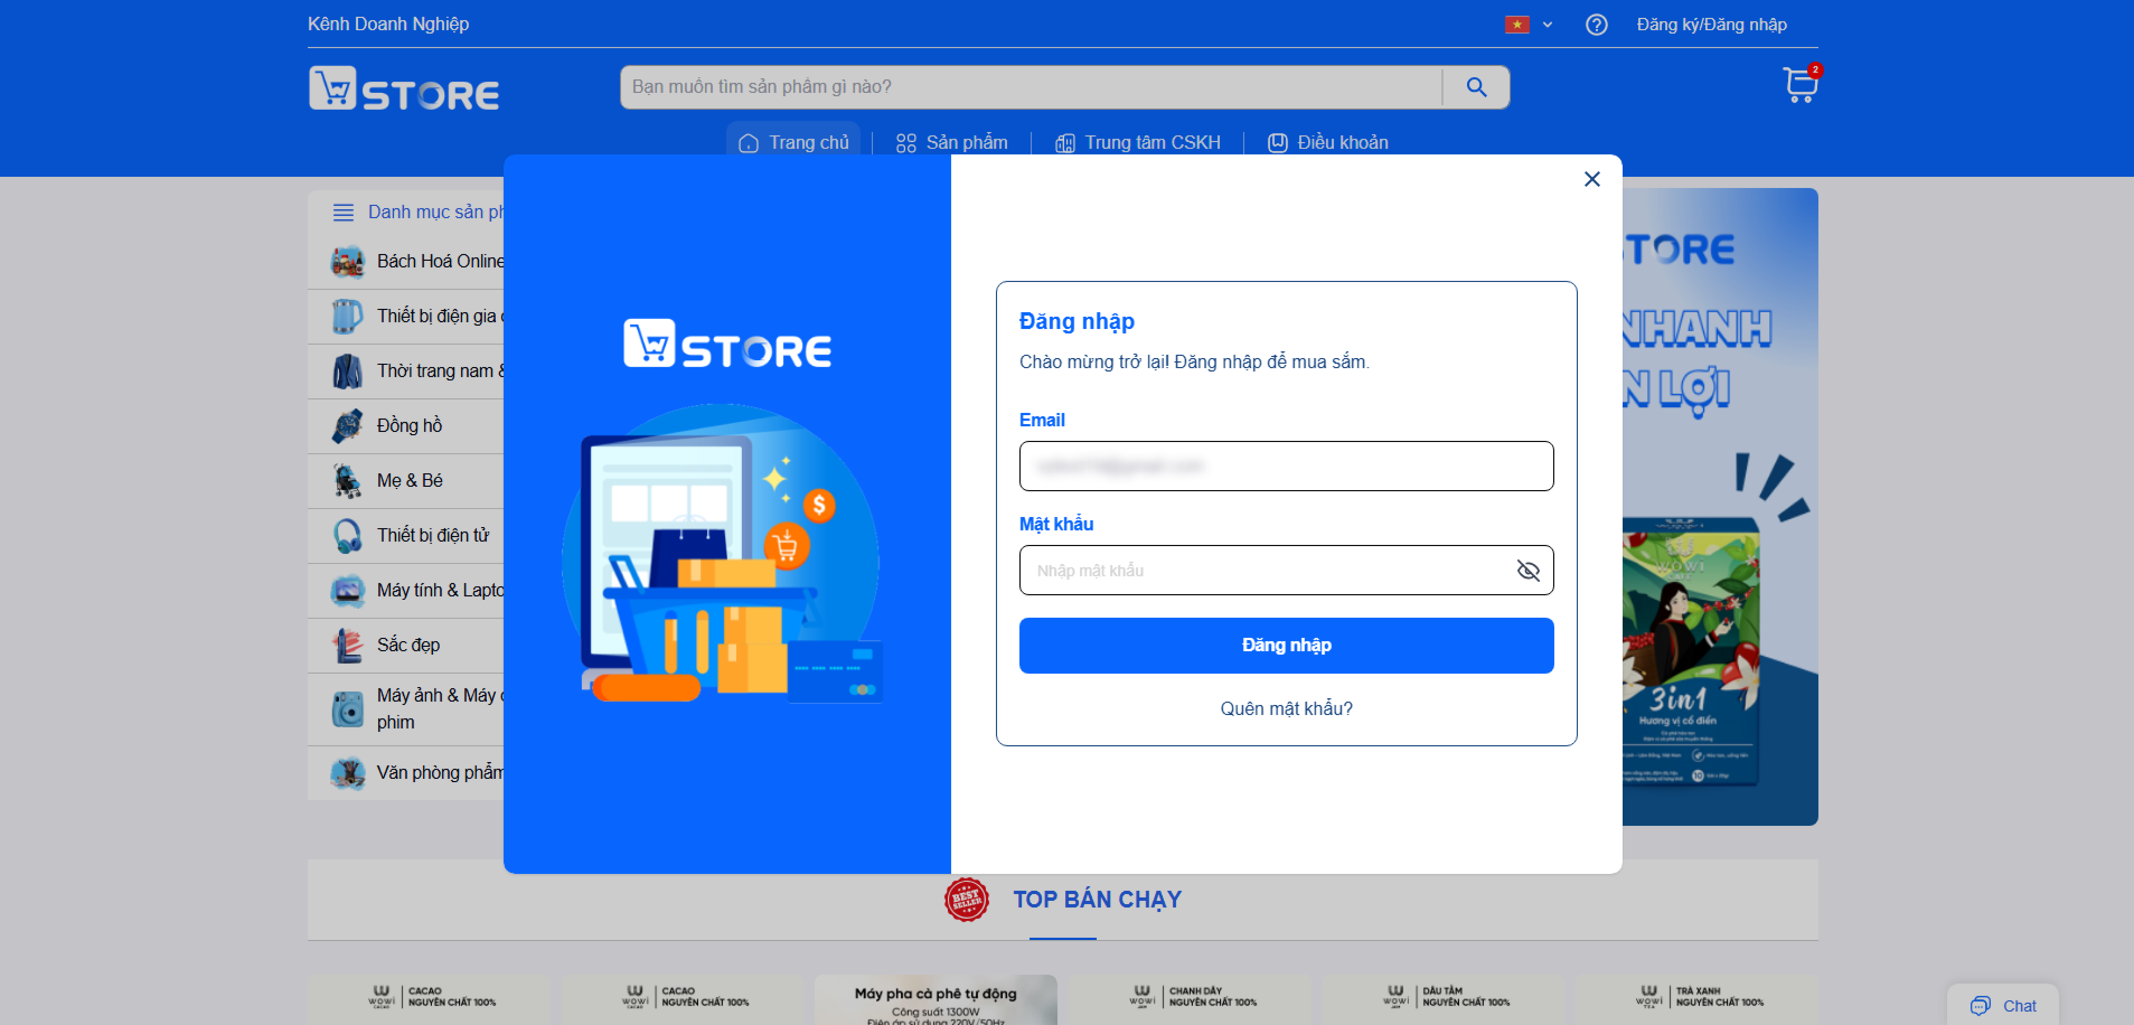Click Đăng ký/Đăng nhập in header

1710,25
